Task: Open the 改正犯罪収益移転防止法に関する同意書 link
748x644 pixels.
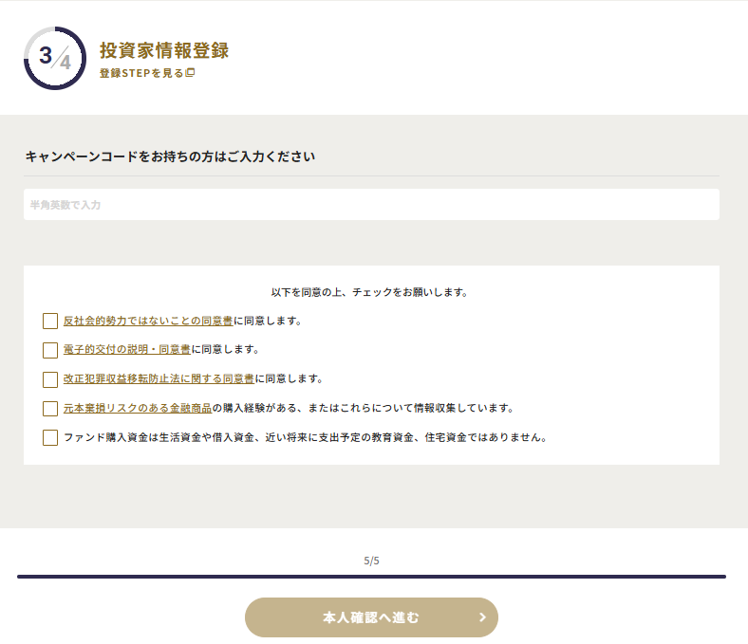Action: pos(159,379)
